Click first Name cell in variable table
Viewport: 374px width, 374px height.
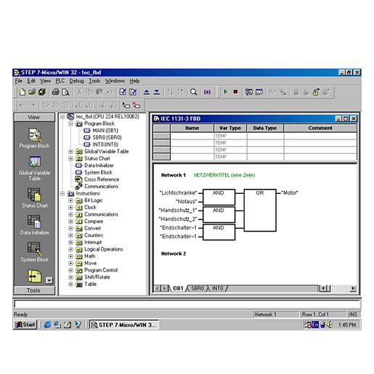pos(192,136)
